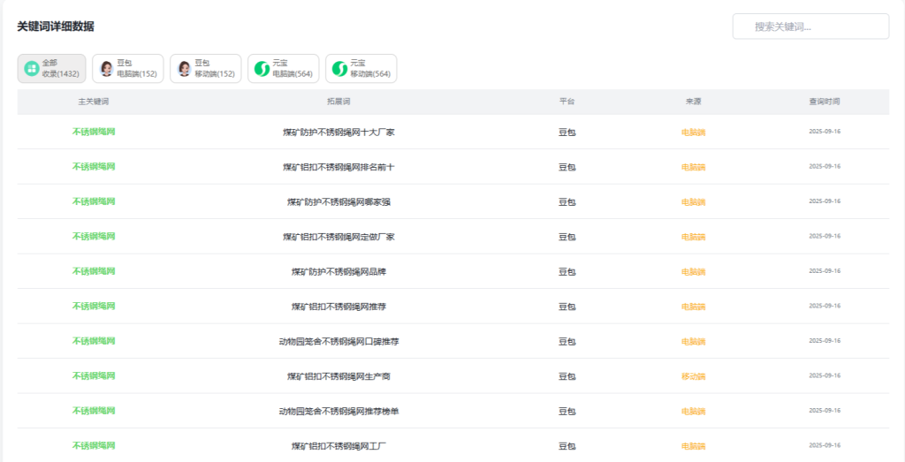
Task: Click the 元宝 logo icon for 电脑端(564)
Action: pyautogui.click(x=262, y=68)
